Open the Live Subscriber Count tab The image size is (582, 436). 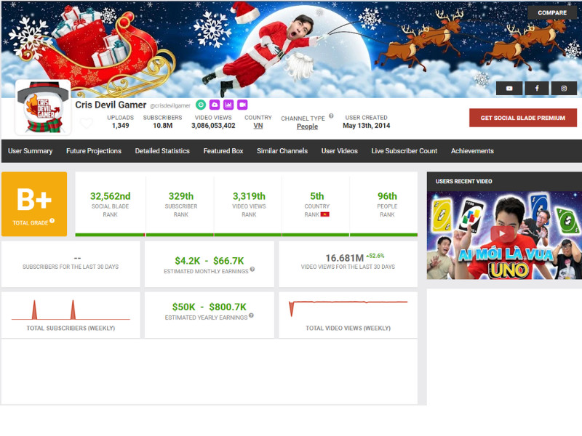[x=404, y=151]
